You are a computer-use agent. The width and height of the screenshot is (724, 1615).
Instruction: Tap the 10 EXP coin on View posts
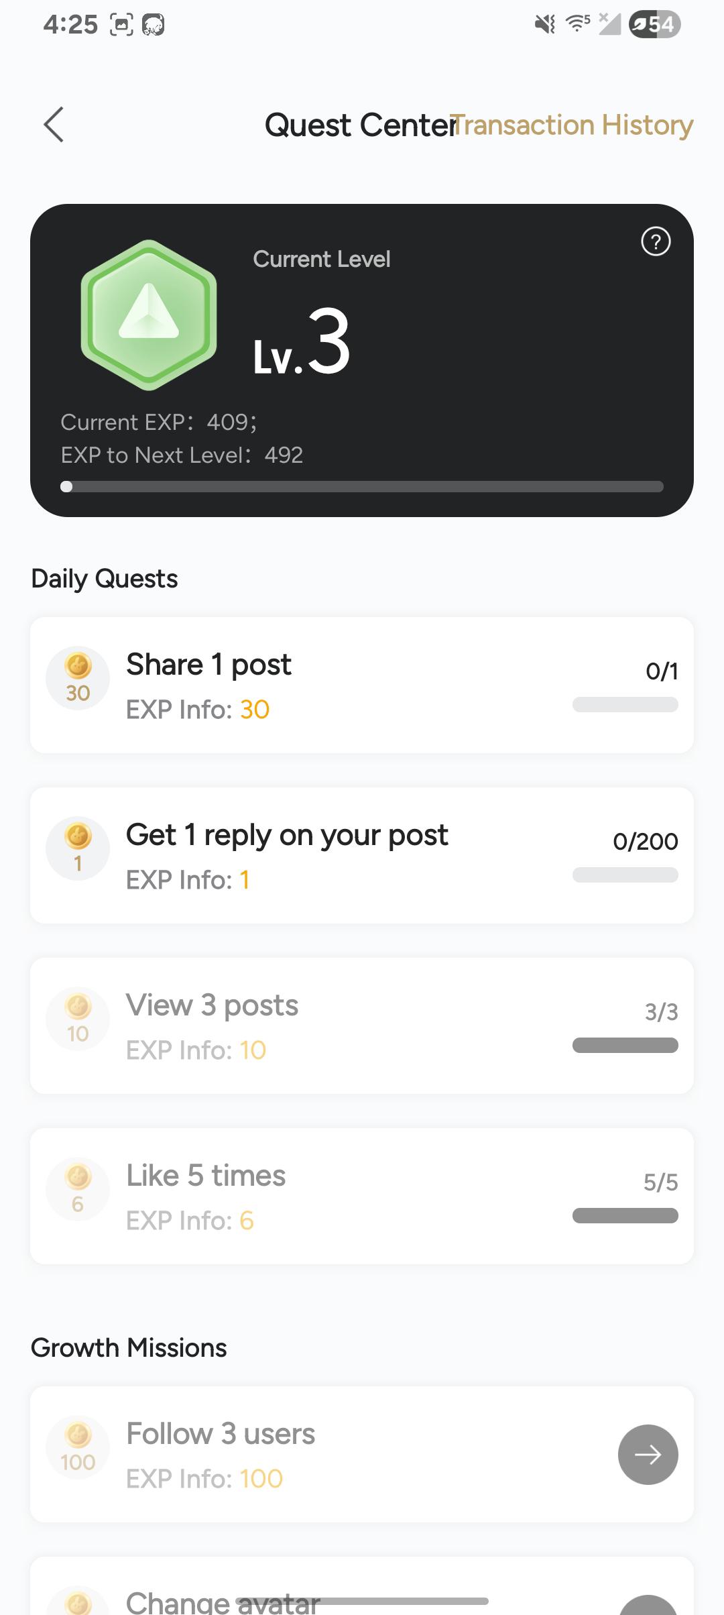pos(78,1019)
